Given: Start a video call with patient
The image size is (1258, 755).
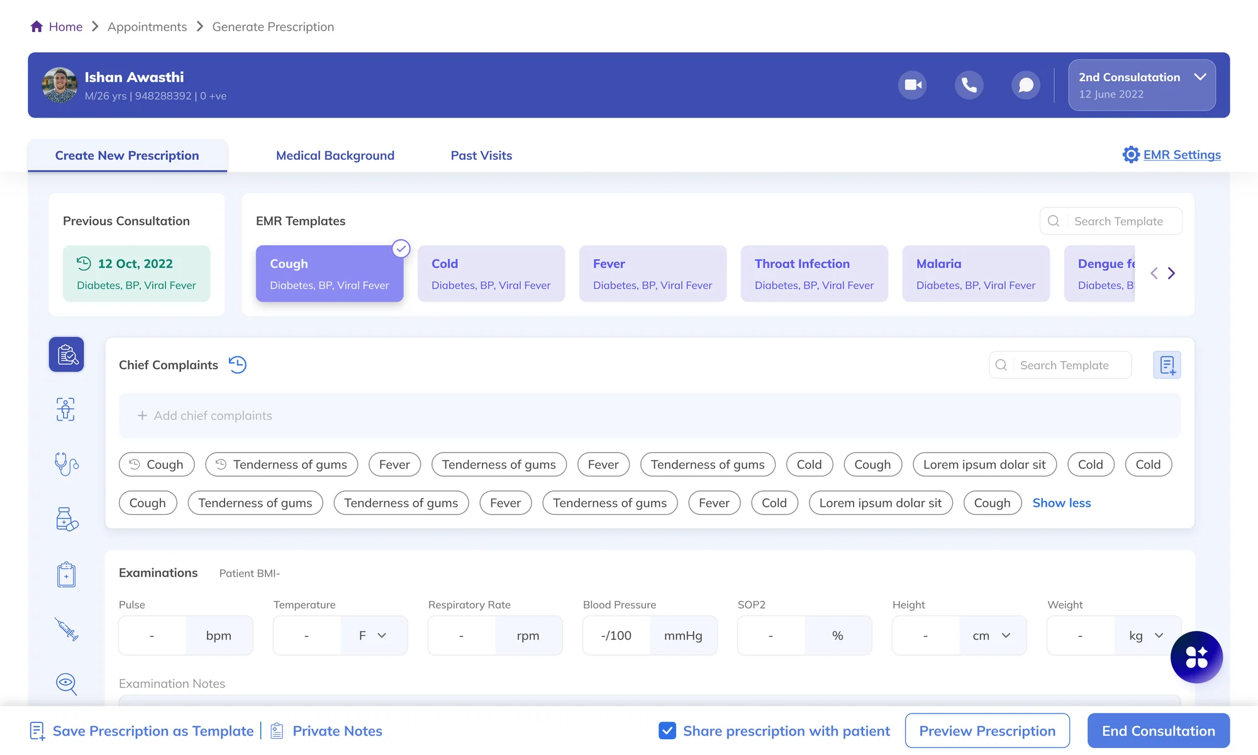Looking at the screenshot, I should (912, 85).
